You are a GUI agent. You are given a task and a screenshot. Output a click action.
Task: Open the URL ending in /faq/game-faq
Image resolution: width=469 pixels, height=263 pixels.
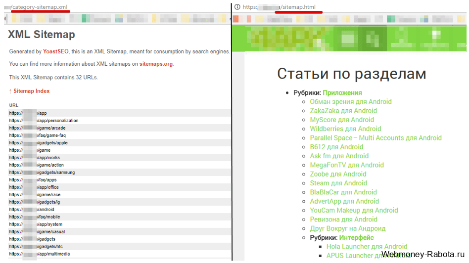pyautogui.click(x=38, y=135)
